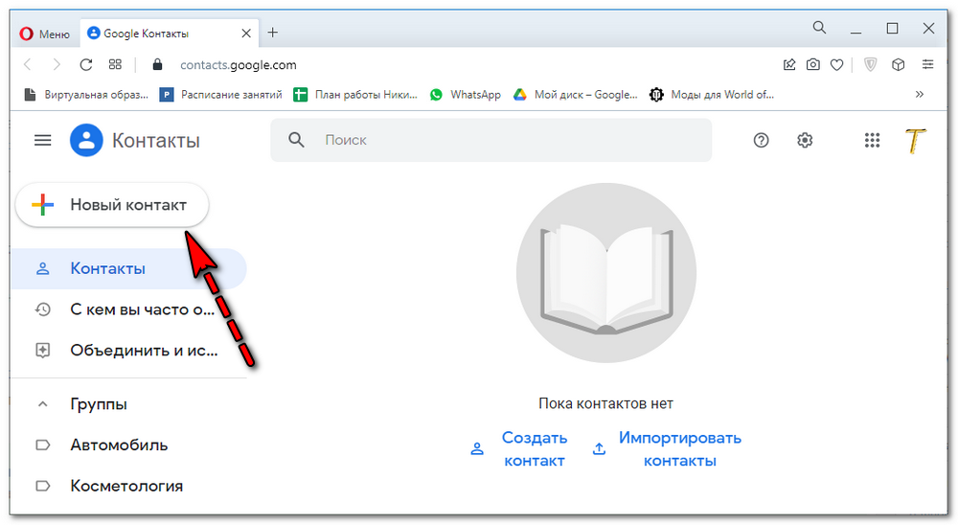Expand hidden bookmarks with double chevron

tap(920, 94)
